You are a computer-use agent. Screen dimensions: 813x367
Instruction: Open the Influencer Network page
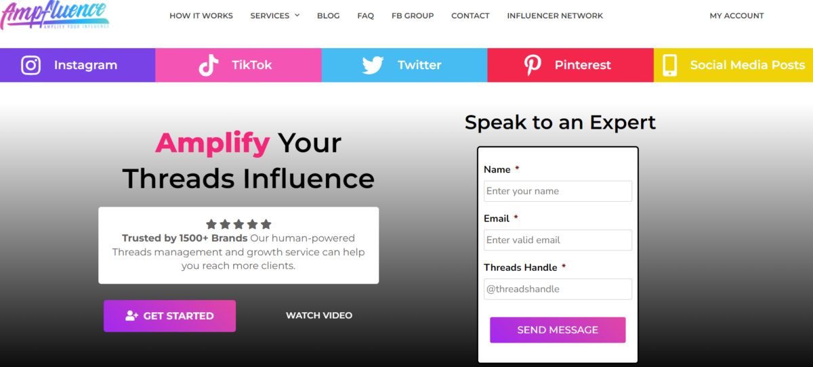tap(555, 16)
